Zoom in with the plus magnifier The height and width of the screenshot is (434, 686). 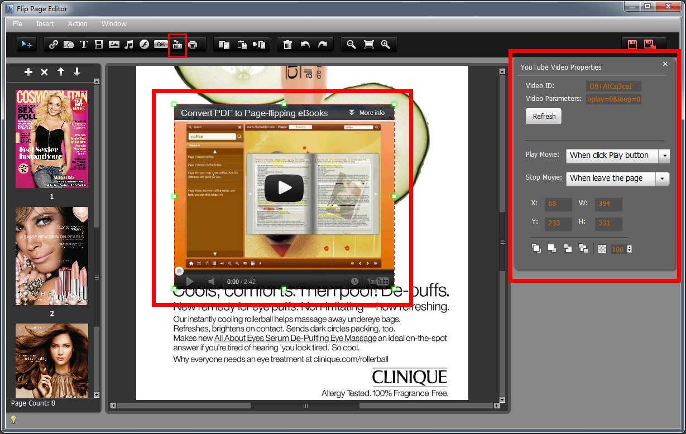386,45
